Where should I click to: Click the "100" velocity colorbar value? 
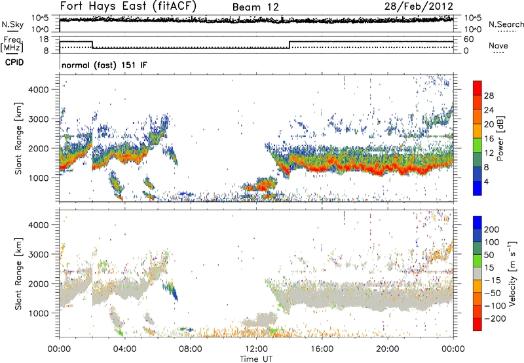492,242
